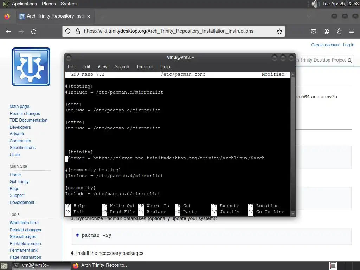Open the Home link under Main Site
The width and height of the screenshot is (360, 270).
point(15,175)
